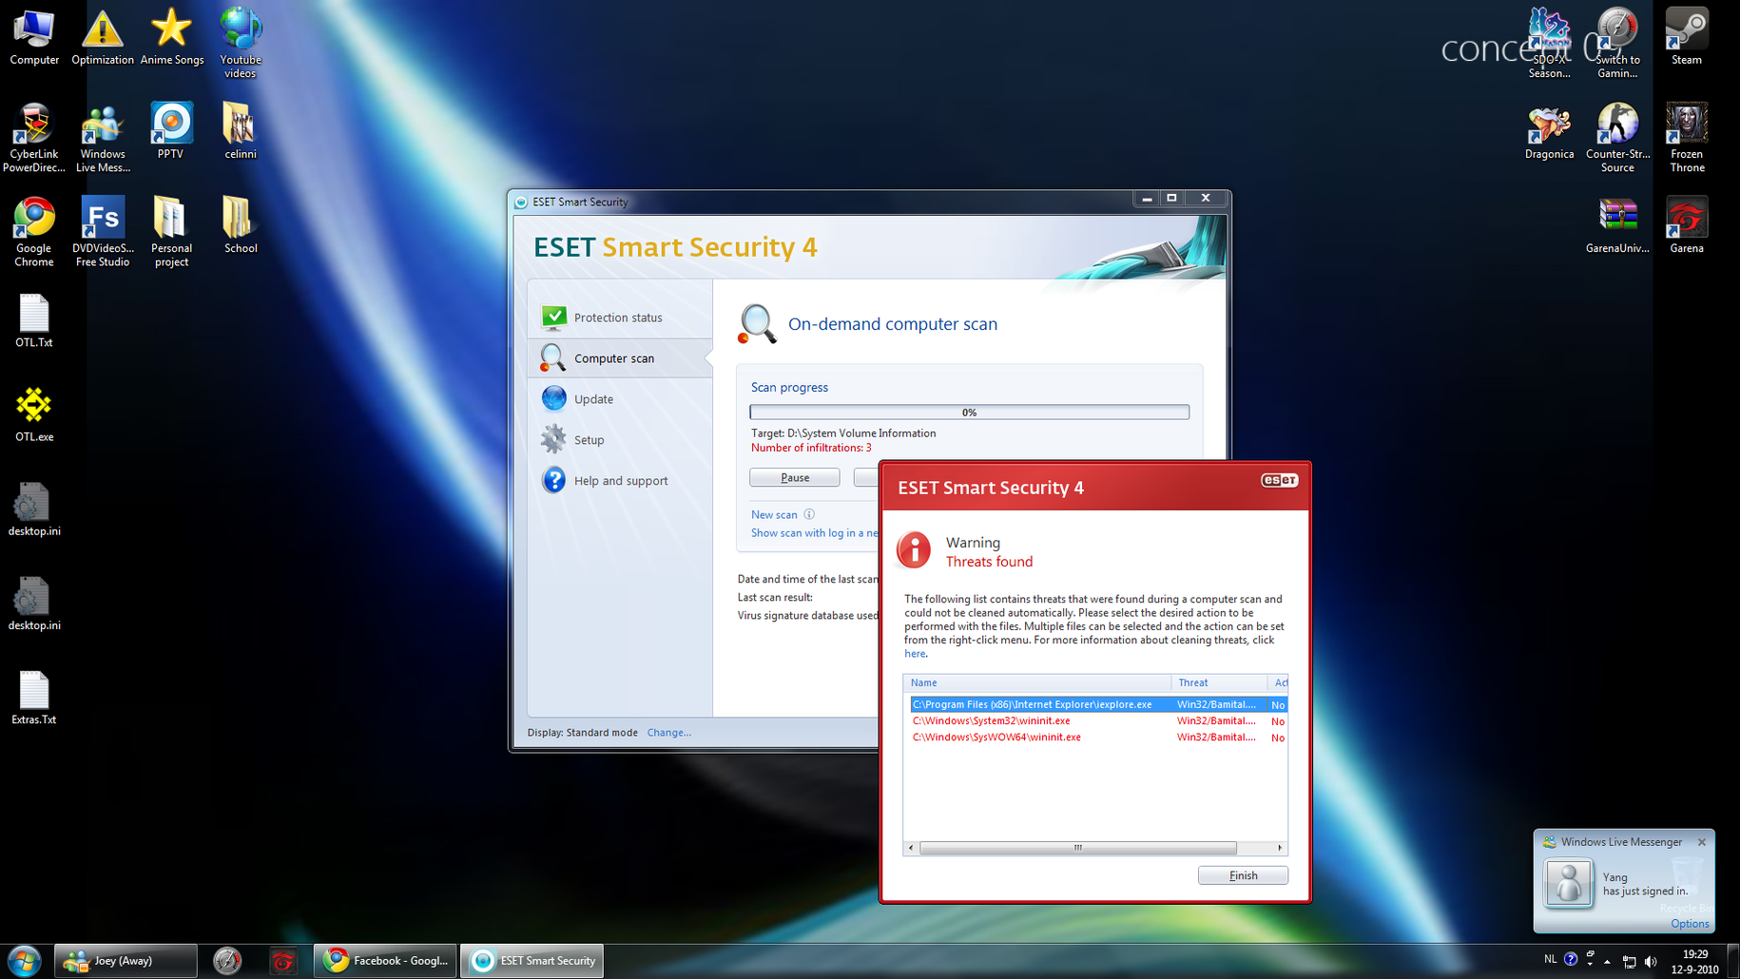Close the Windows Live Messenger notification
The image size is (1740, 979).
tap(1702, 842)
